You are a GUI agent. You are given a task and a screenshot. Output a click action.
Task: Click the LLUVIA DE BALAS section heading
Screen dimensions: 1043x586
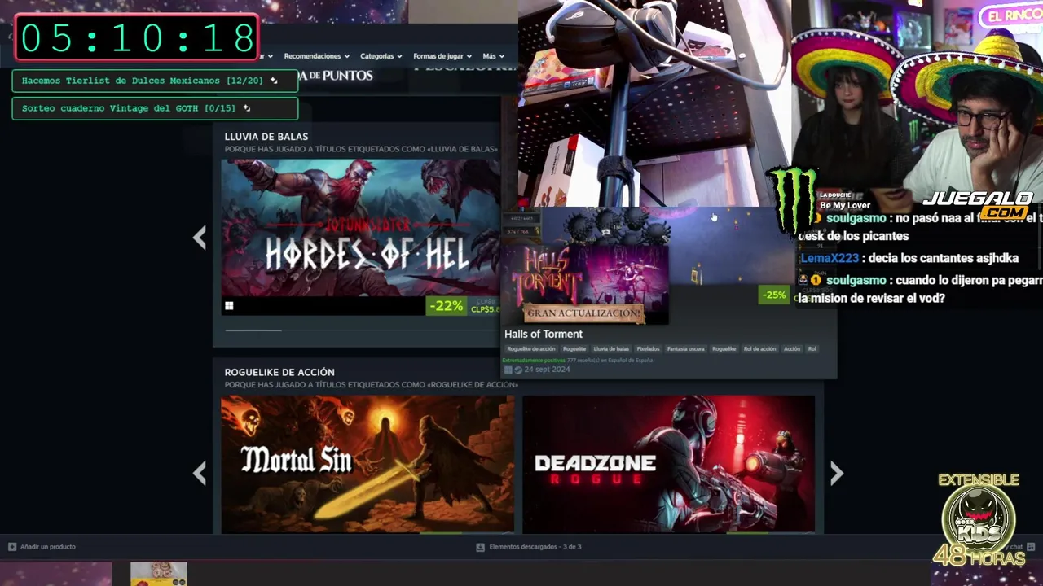coord(266,137)
